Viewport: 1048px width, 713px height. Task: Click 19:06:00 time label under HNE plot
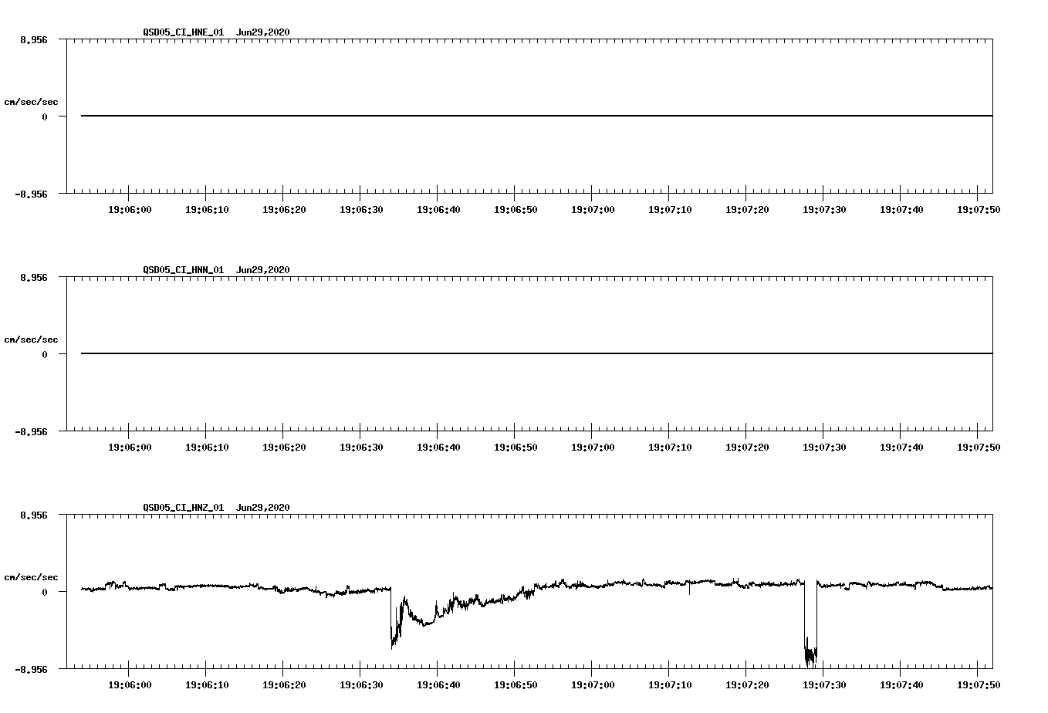tap(130, 210)
